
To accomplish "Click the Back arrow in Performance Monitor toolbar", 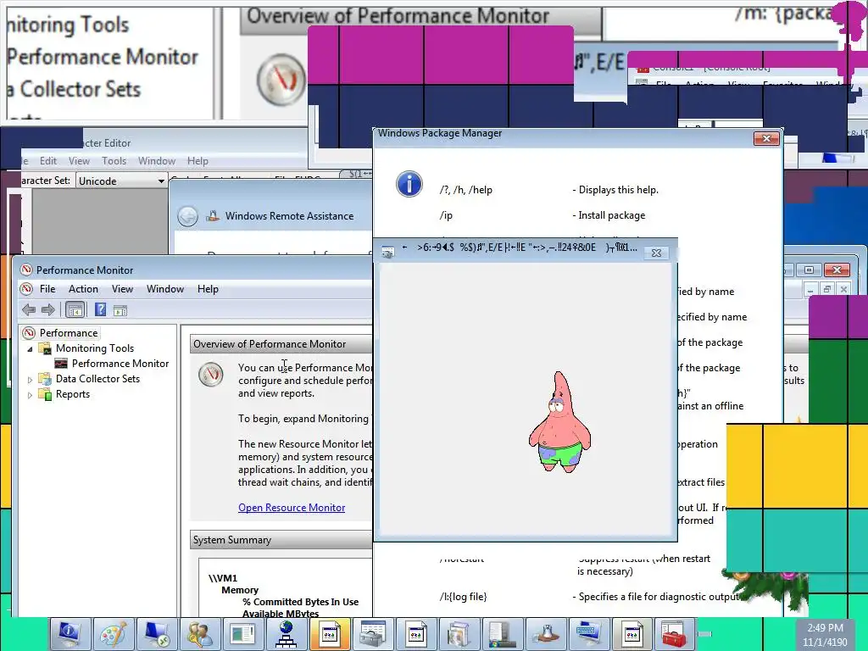I will (x=29, y=310).
